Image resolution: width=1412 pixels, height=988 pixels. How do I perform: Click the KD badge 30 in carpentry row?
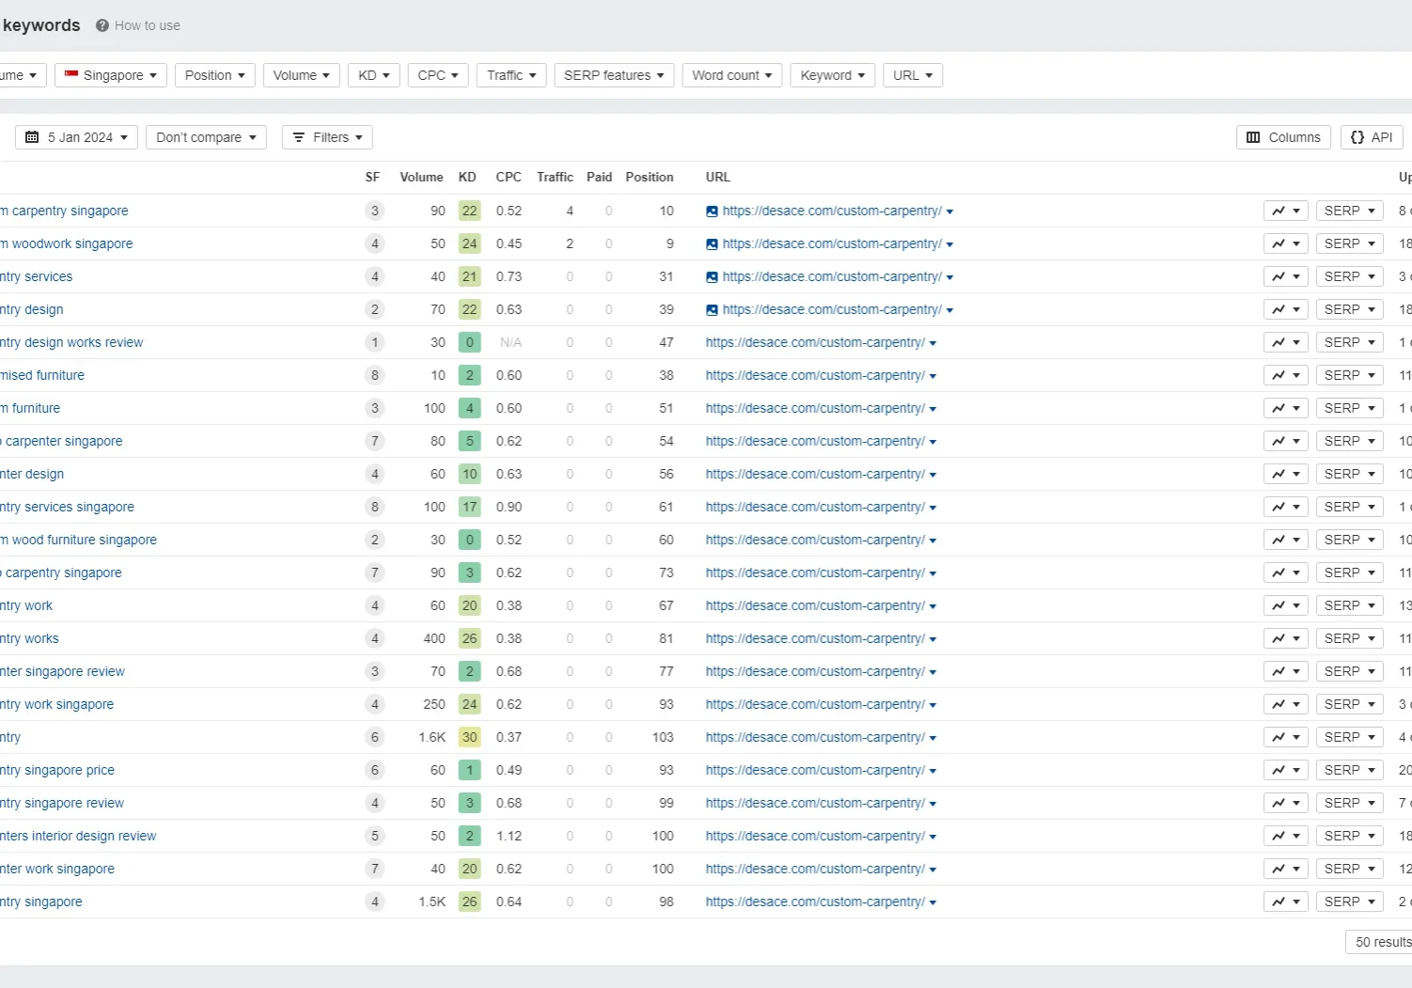pyautogui.click(x=469, y=737)
